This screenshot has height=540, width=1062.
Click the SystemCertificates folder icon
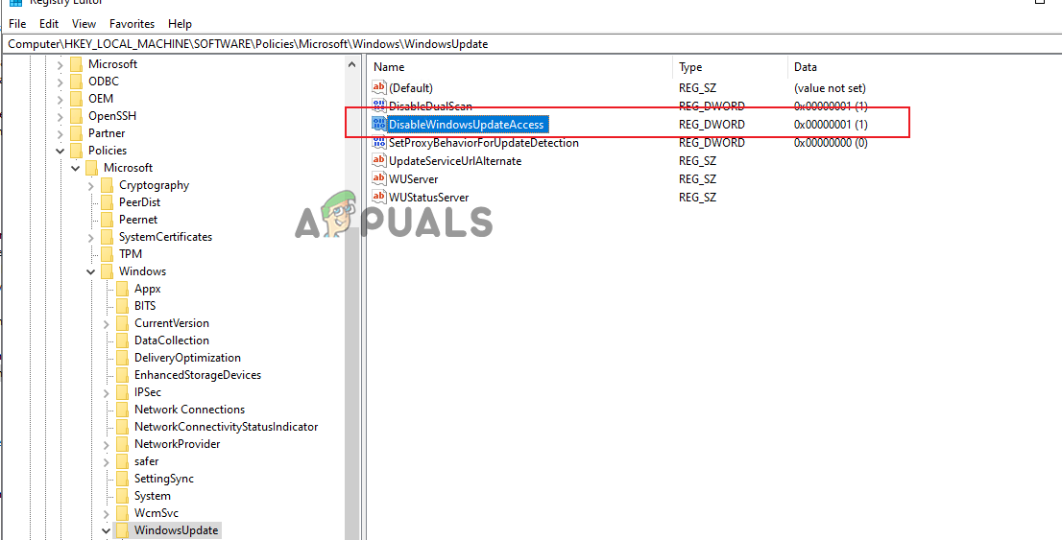pos(107,238)
